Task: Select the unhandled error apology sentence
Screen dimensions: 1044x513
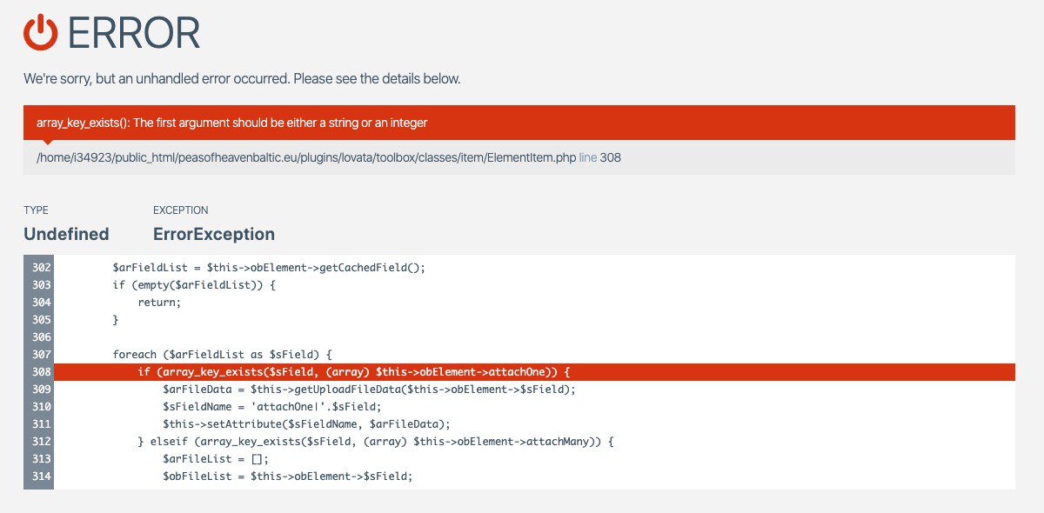Action: click(x=242, y=79)
